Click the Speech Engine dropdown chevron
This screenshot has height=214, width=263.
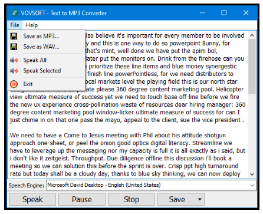[x=252, y=185]
